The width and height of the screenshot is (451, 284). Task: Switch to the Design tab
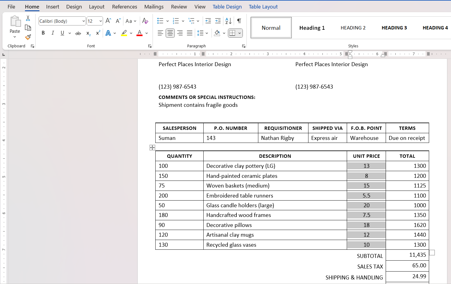click(74, 7)
